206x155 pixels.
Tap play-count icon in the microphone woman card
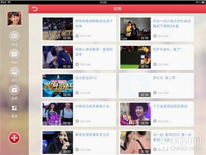point(77,150)
